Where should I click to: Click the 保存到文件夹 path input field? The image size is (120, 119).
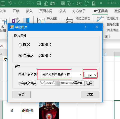point(62,83)
